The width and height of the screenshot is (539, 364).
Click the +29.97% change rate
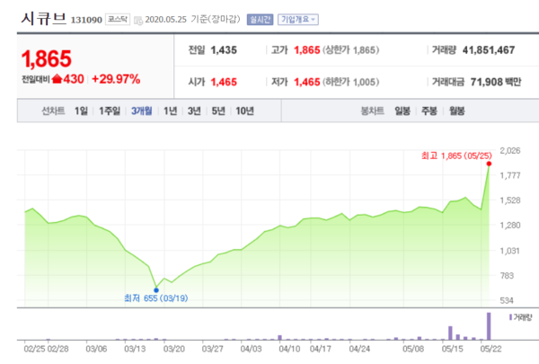click(116, 79)
